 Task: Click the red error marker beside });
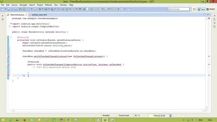(x=8, y=75)
